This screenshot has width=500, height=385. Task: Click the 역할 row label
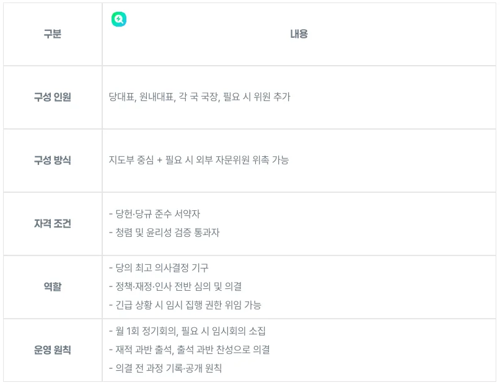point(53,287)
